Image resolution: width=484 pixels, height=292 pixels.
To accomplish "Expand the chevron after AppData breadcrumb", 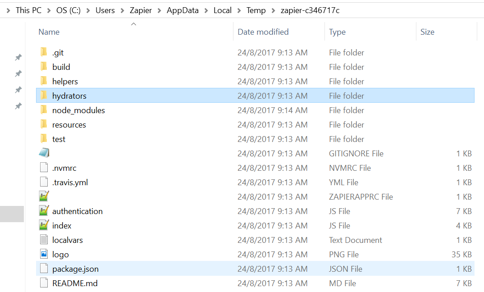I will (206, 10).
